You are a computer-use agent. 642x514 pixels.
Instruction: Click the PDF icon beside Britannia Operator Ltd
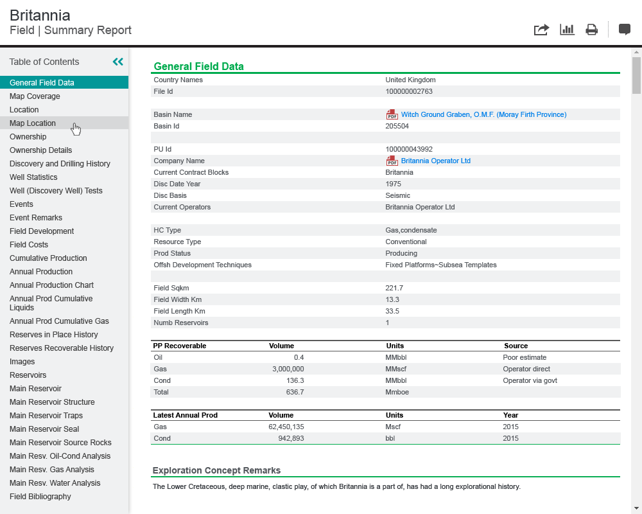coord(392,161)
